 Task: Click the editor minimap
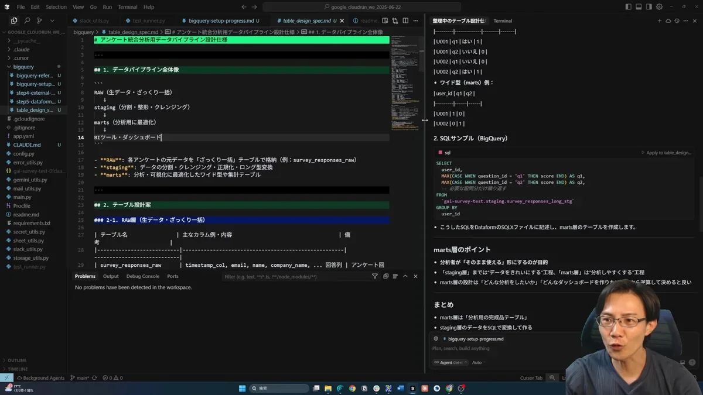pyautogui.click(x=406, y=82)
